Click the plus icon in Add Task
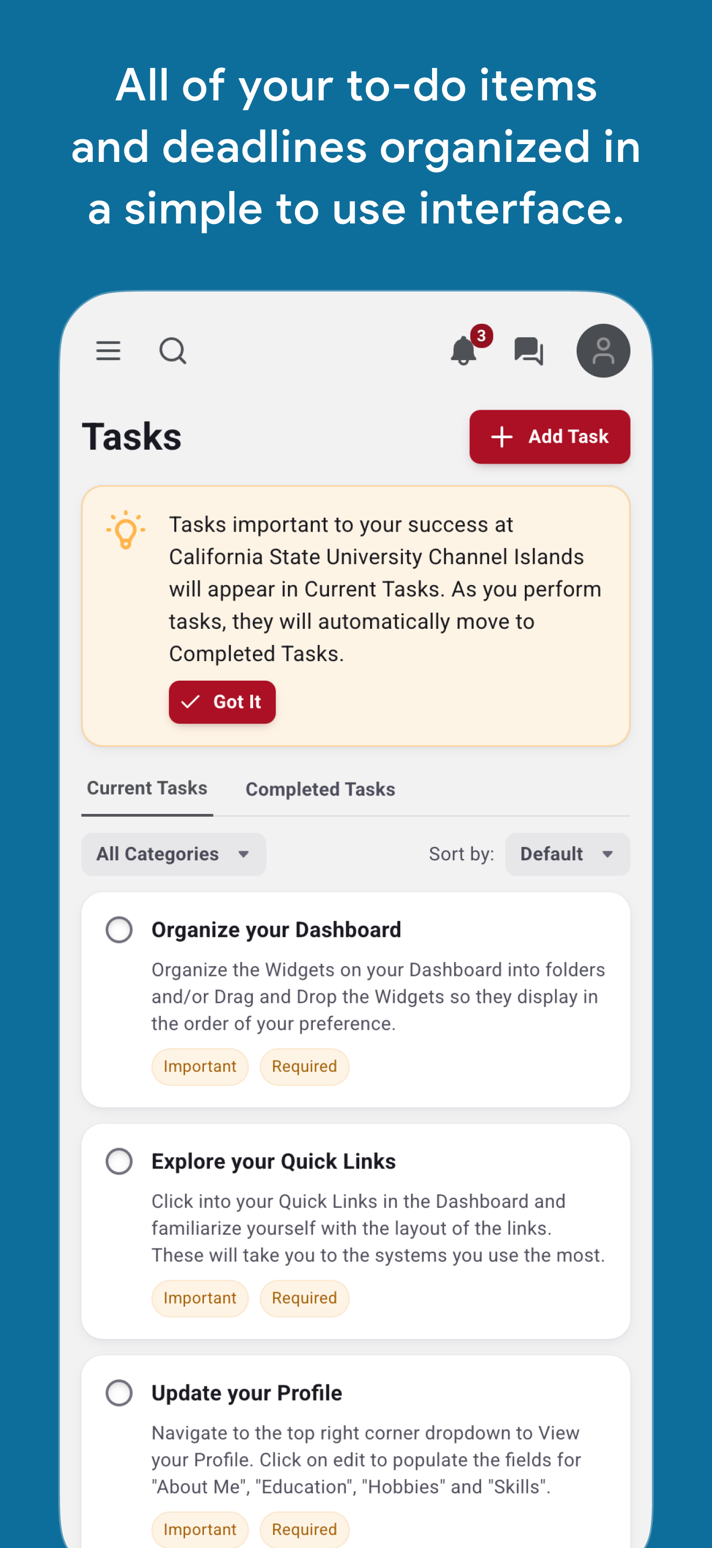This screenshot has width=712, height=1548. pos(502,437)
